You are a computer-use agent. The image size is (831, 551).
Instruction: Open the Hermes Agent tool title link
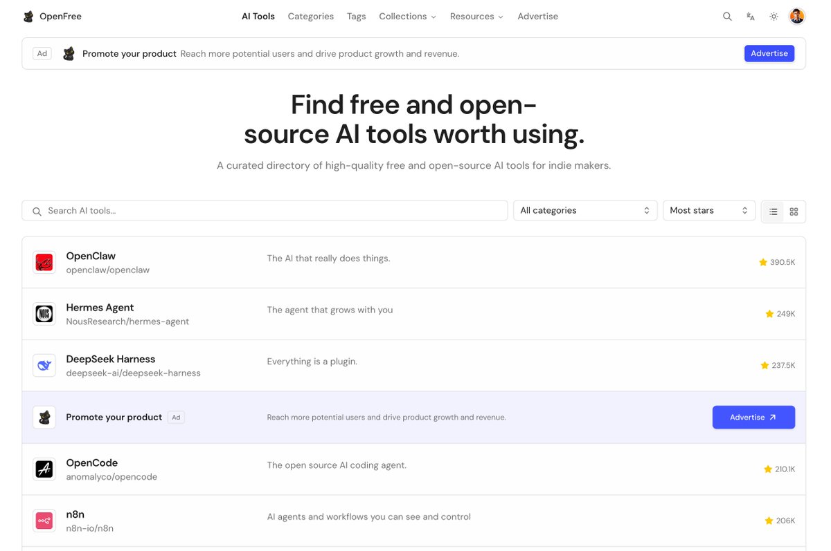click(x=100, y=308)
